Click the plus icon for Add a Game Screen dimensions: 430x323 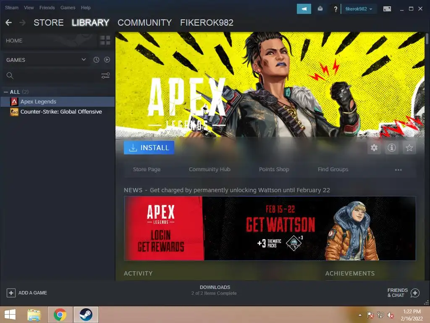click(11, 293)
